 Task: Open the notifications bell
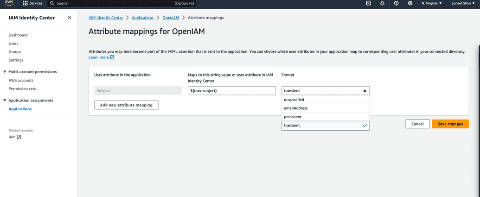pos(382,3)
